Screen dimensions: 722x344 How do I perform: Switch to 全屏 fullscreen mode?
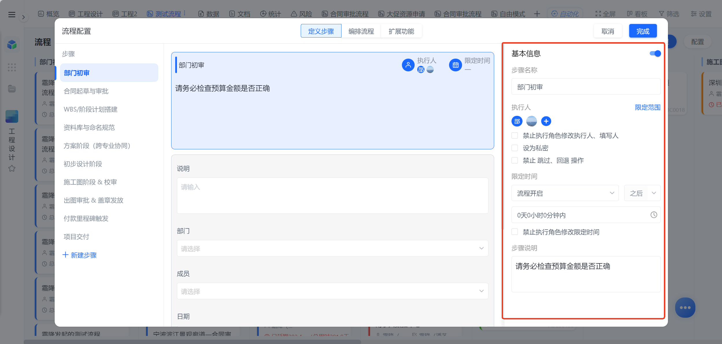tap(605, 14)
